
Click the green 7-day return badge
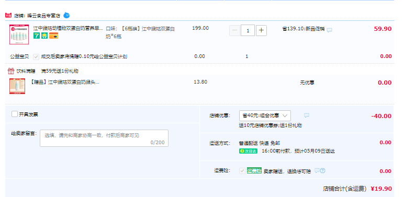pyautogui.click(x=37, y=36)
